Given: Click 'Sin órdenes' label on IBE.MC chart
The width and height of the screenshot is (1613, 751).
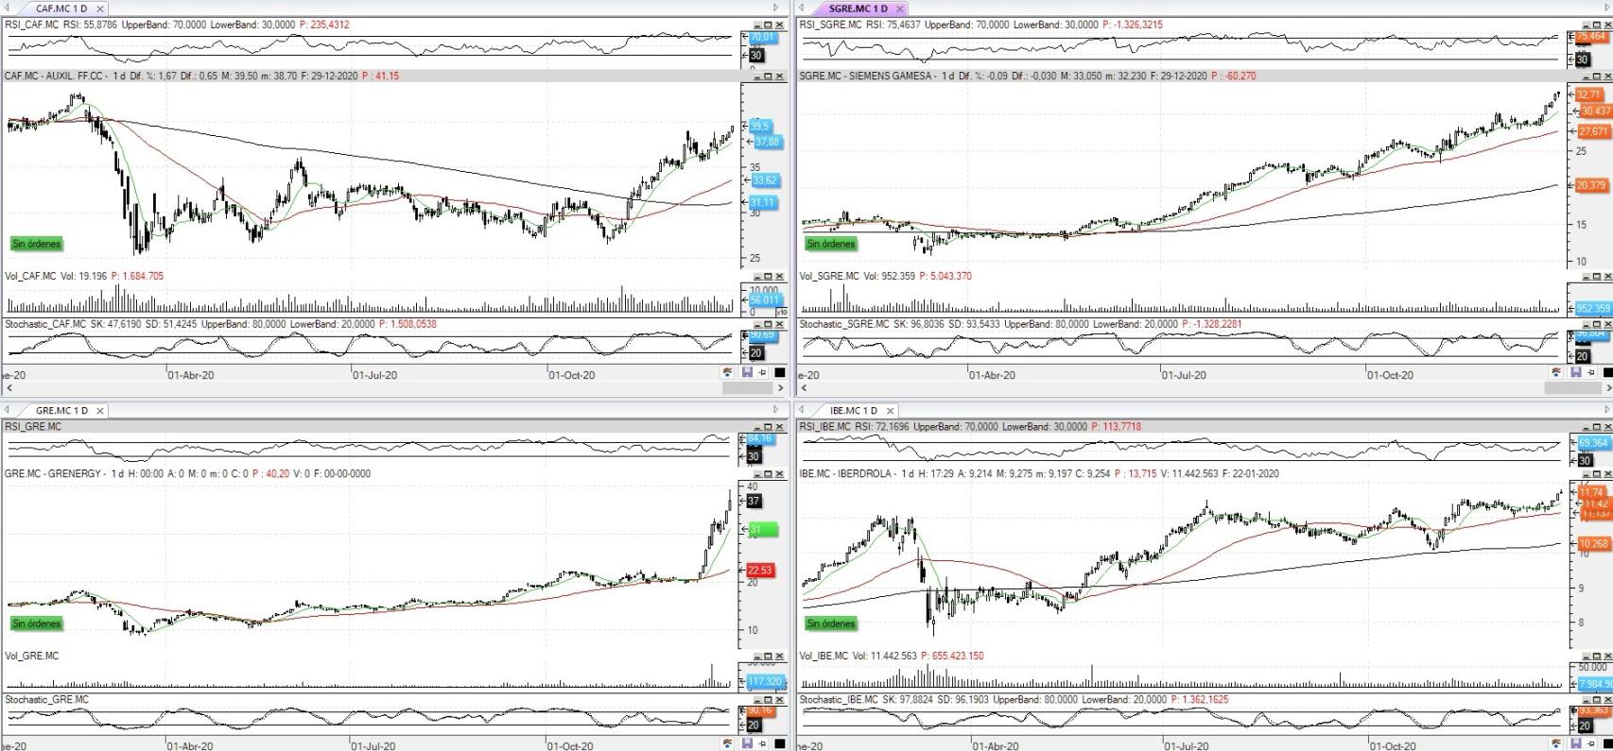Looking at the screenshot, I should tap(830, 623).
